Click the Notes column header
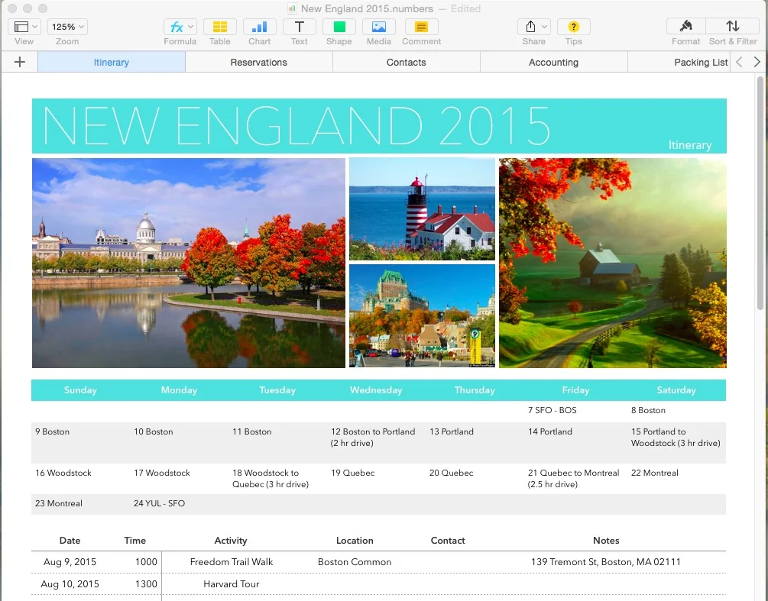This screenshot has width=768, height=601. pos(606,541)
